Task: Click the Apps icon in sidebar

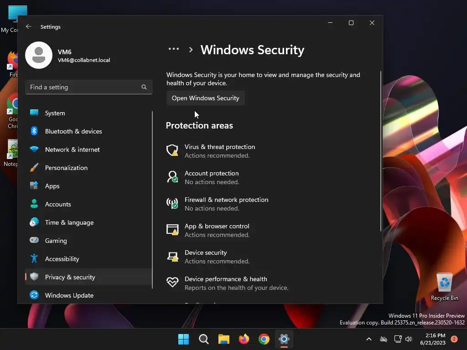Action: point(34,186)
